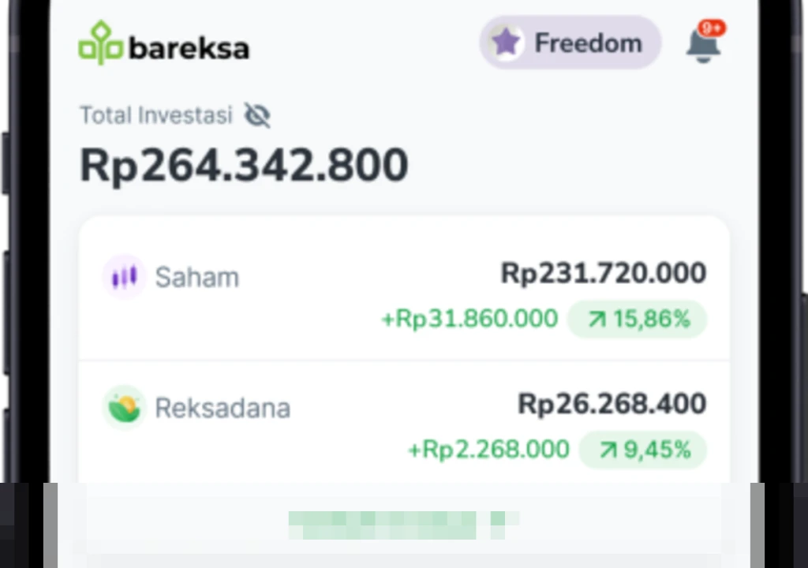
Task: Select the Saham label
Action: [x=196, y=278]
